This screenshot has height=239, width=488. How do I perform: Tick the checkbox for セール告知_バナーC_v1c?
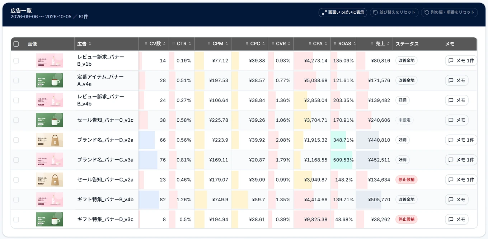point(16,120)
